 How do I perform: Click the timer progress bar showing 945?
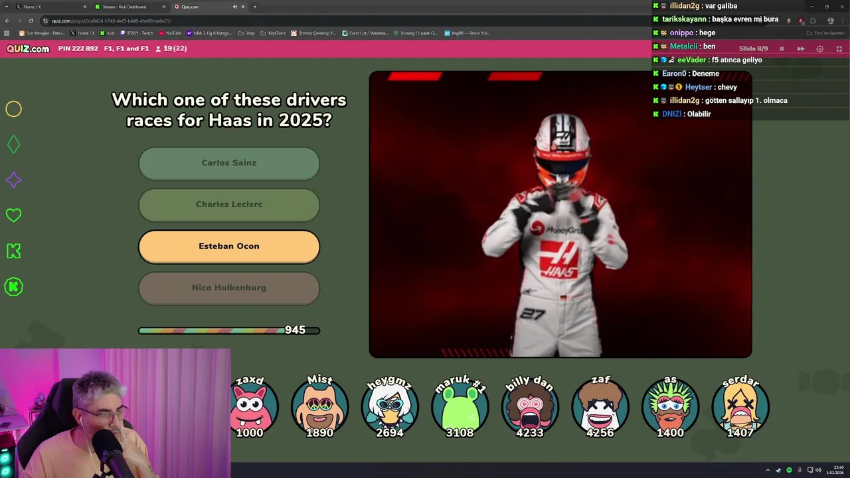pos(229,330)
